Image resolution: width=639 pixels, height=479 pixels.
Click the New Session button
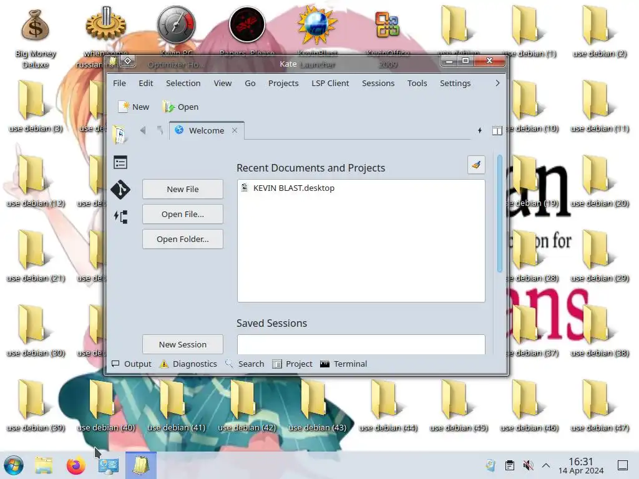(183, 344)
